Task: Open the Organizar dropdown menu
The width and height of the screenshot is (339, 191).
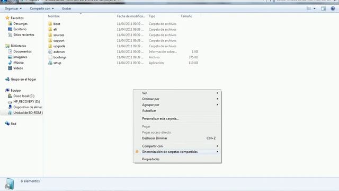Action: pos(13,8)
